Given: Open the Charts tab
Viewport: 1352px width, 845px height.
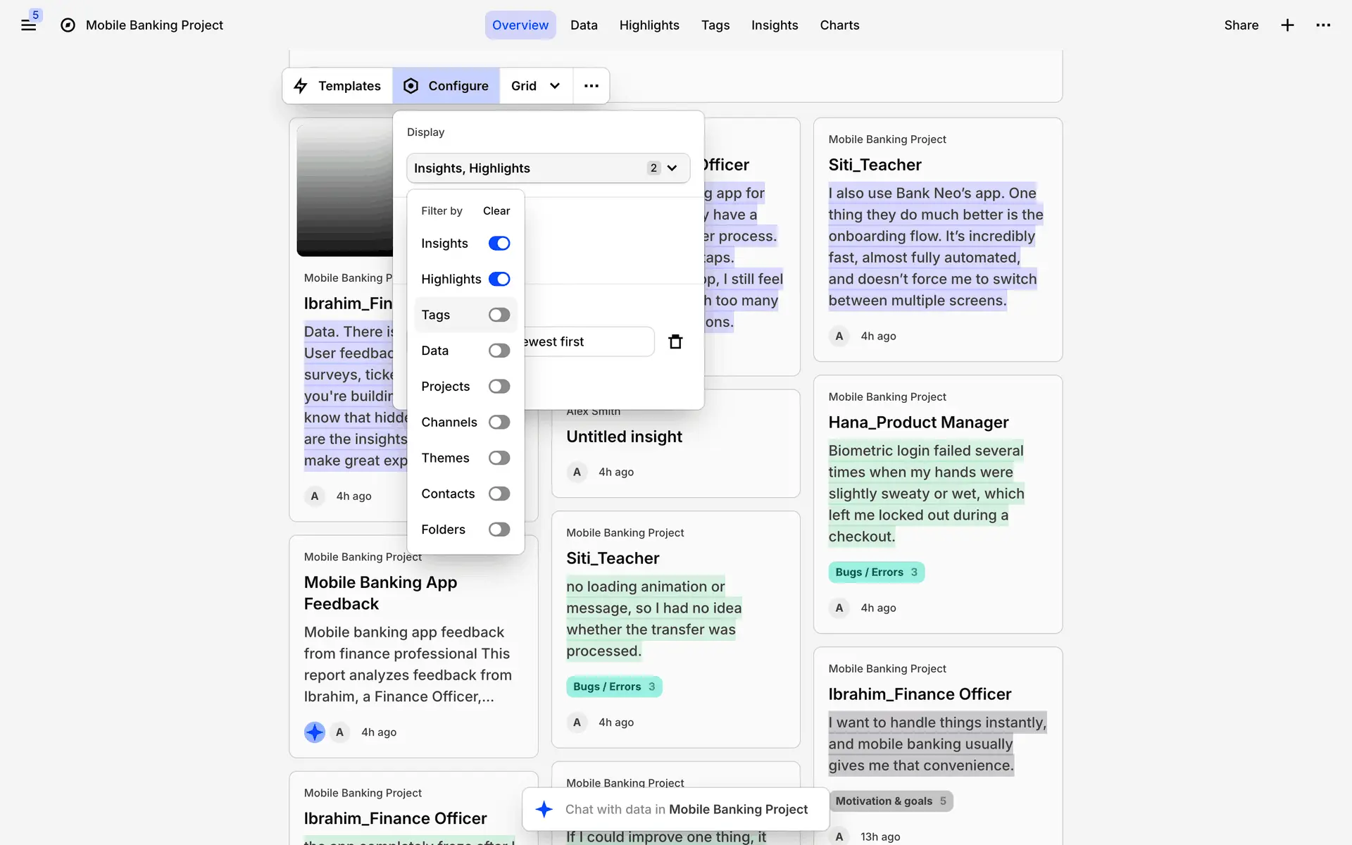Looking at the screenshot, I should coord(839,25).
